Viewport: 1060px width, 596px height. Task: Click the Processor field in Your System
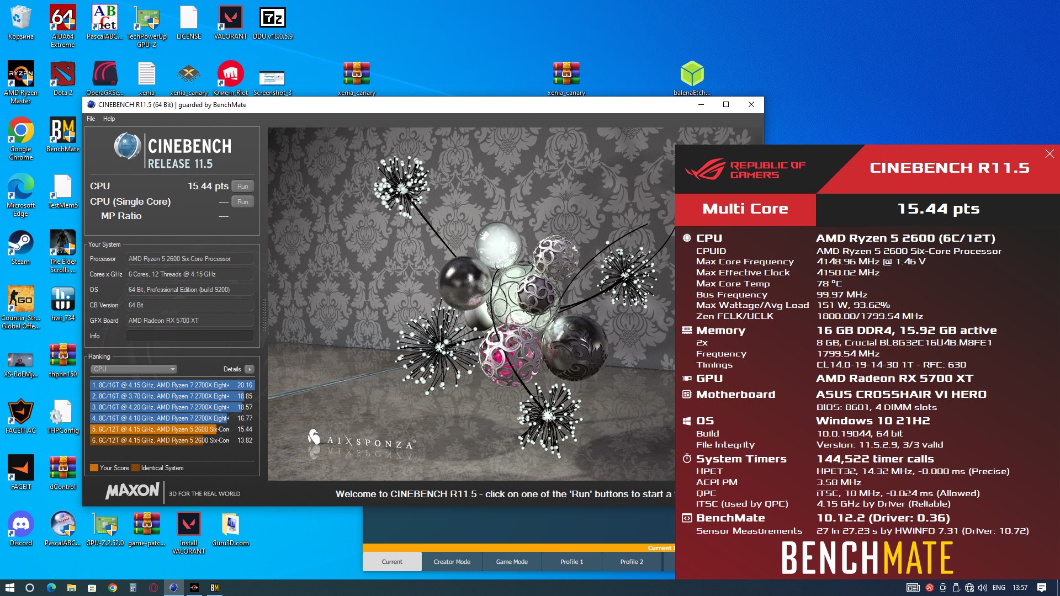pos(190,259)
